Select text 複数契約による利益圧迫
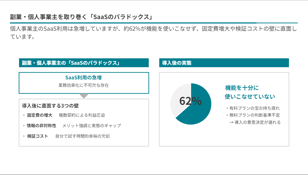 [82, 115]
